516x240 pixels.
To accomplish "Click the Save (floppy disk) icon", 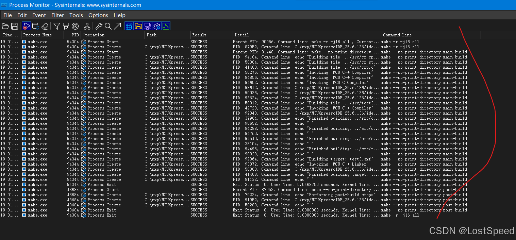I will pos(14,26).
